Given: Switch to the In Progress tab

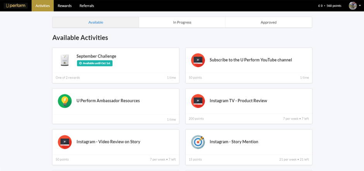Looking at the screenshot, I should click(x=182, y=22).
